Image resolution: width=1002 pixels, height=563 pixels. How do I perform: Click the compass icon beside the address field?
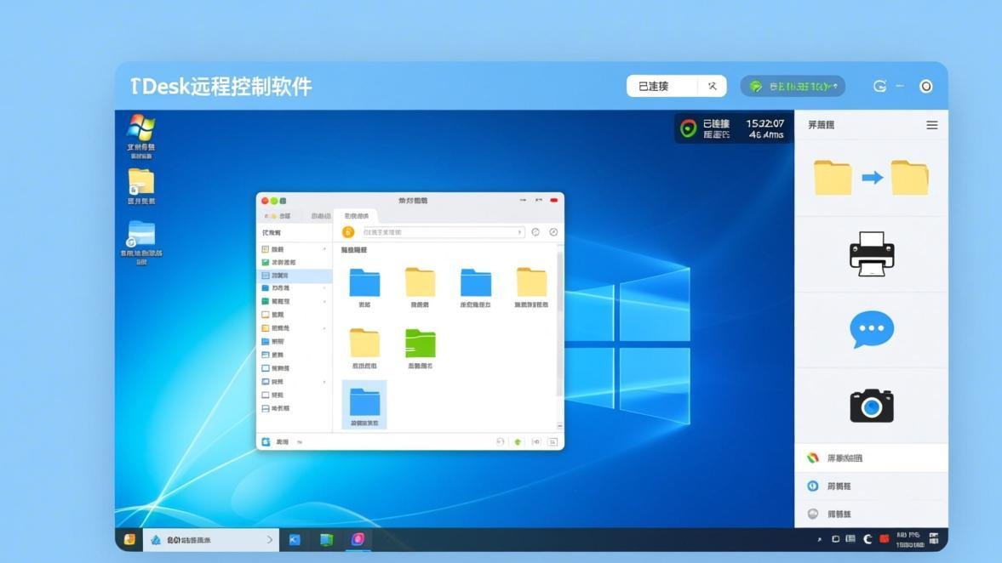pos(553,232)
